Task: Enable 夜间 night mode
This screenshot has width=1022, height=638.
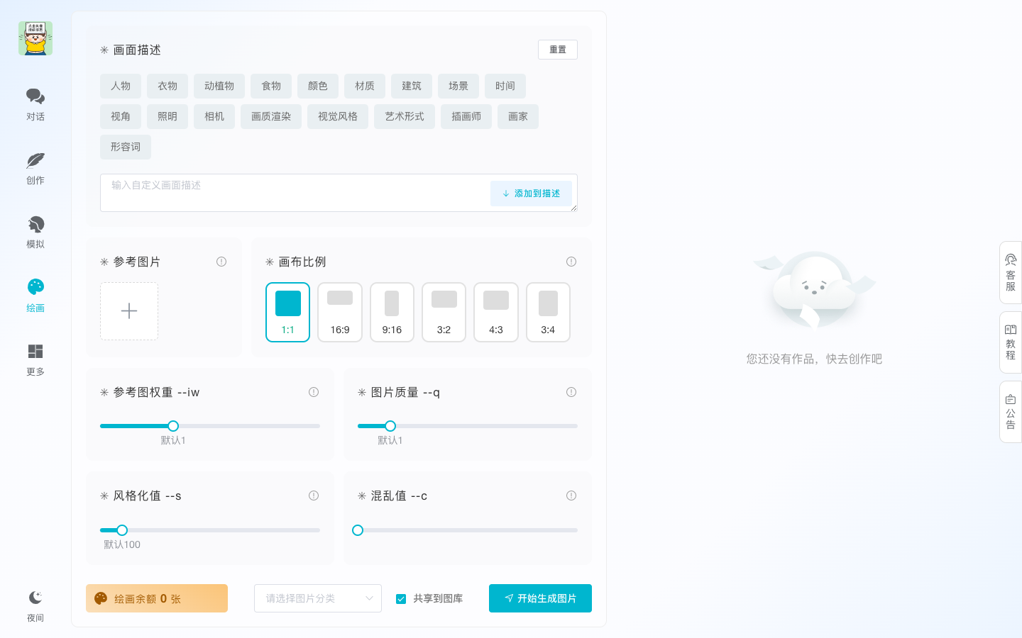Action: (x=35, y=605)
